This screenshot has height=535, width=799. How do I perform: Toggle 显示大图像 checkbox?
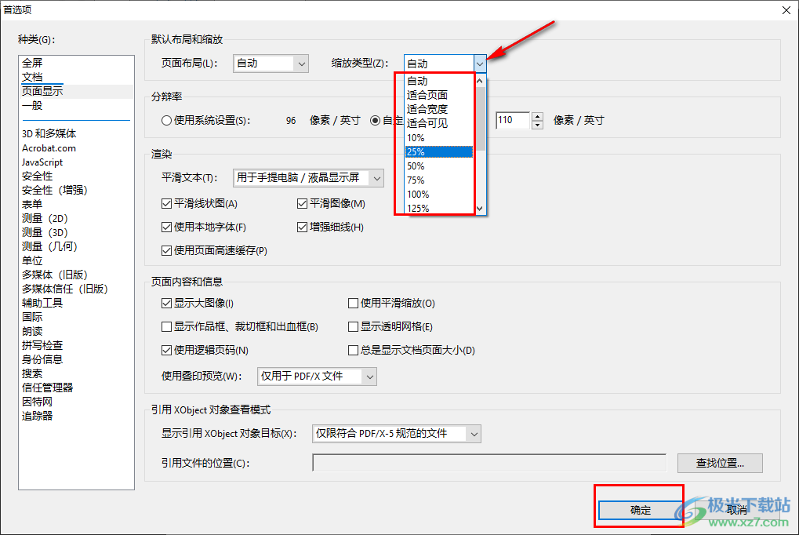166,304
